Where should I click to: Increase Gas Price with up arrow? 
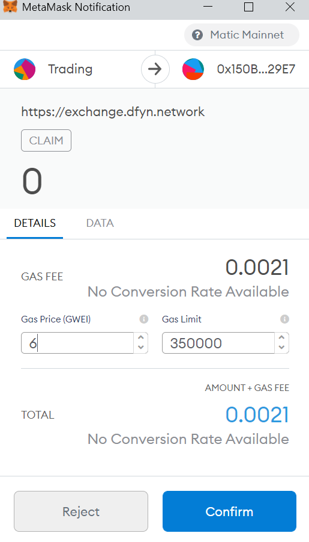coord(141,337)
